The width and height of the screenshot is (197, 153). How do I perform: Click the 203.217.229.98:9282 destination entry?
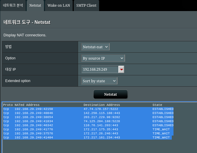102,117
